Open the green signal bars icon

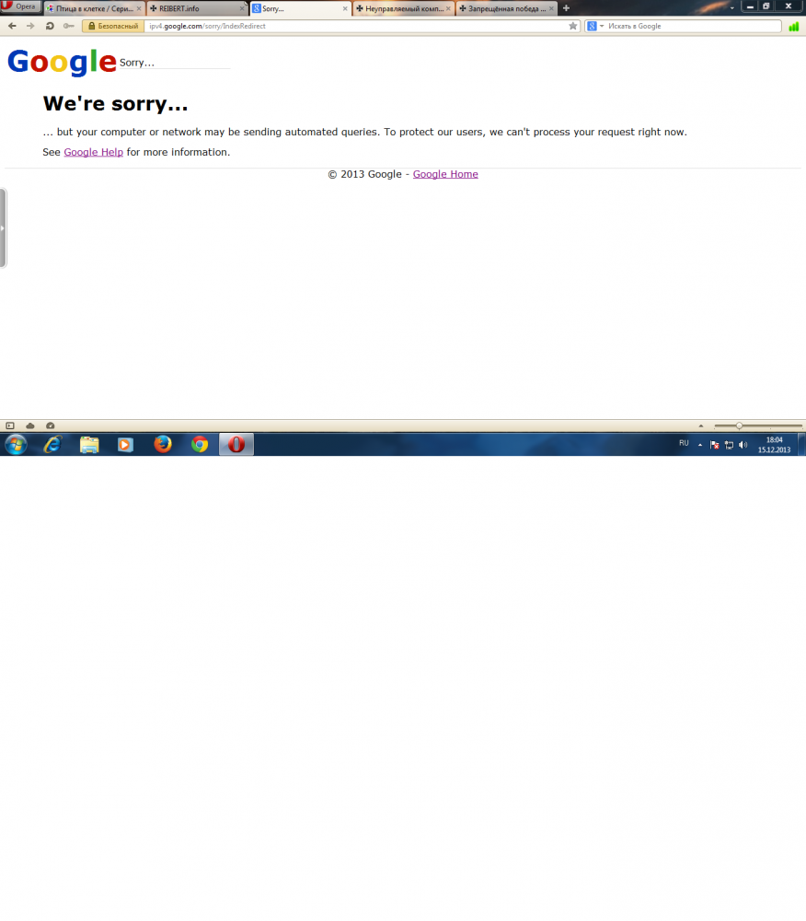click(x=794, y=27)
